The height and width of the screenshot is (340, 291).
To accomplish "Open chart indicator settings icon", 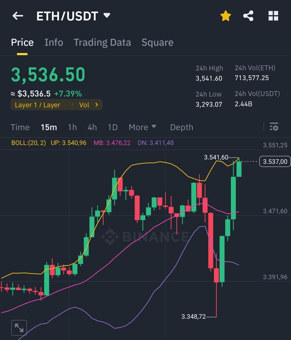I will 274,127.
